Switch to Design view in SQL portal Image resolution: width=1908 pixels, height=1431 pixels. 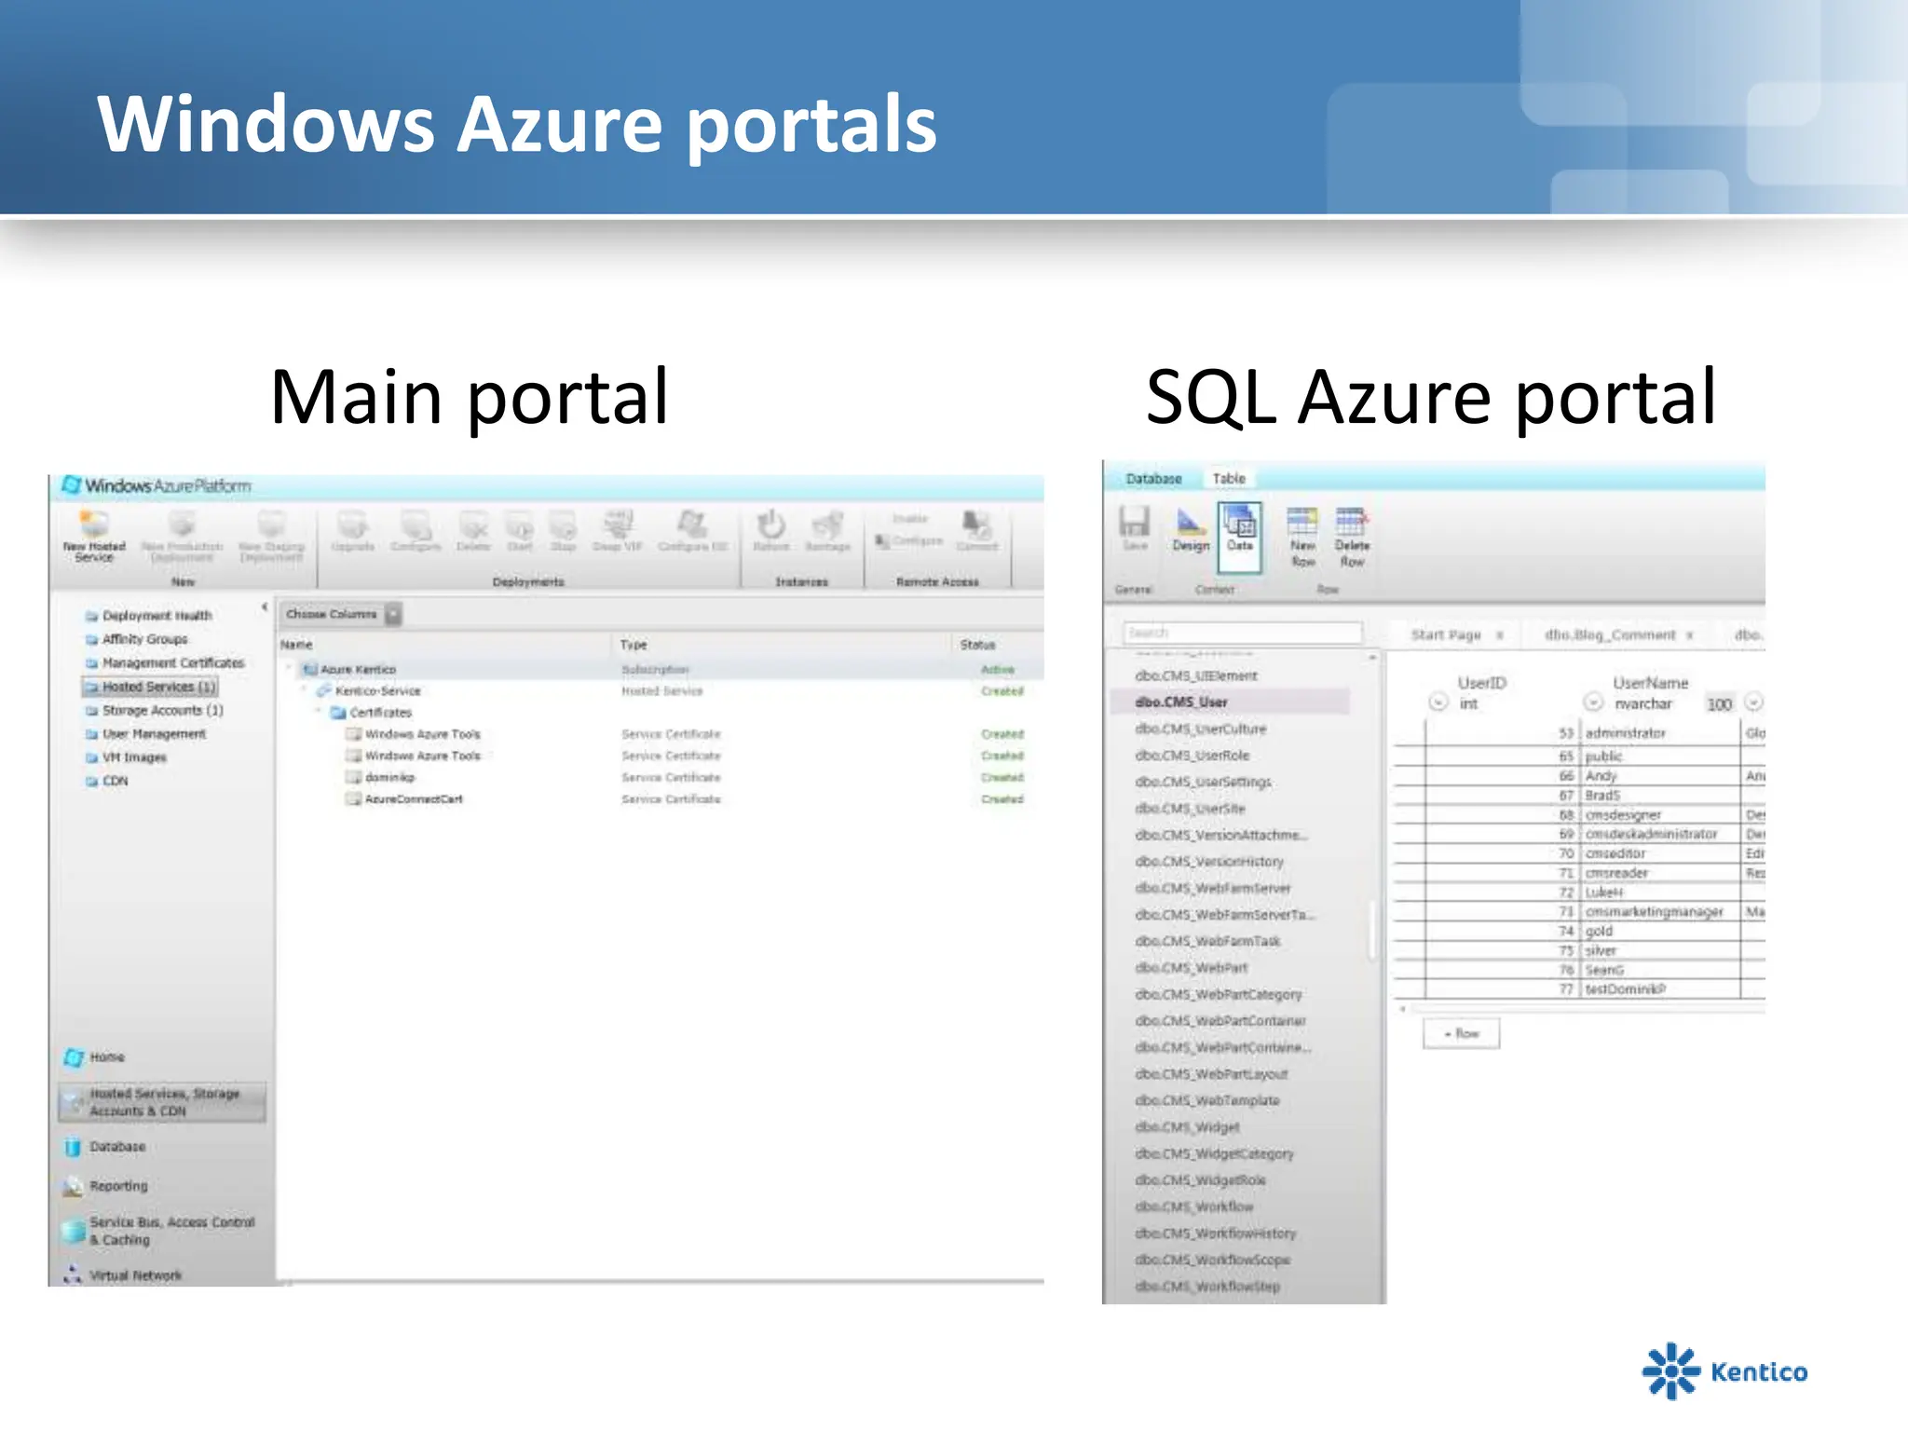click(x=1191, y=531)
